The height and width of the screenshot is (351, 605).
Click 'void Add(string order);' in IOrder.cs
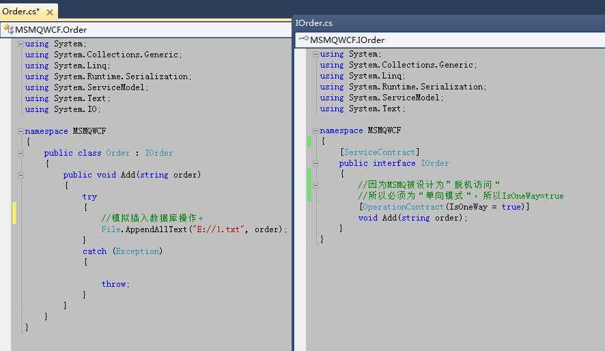click(413, 218)
